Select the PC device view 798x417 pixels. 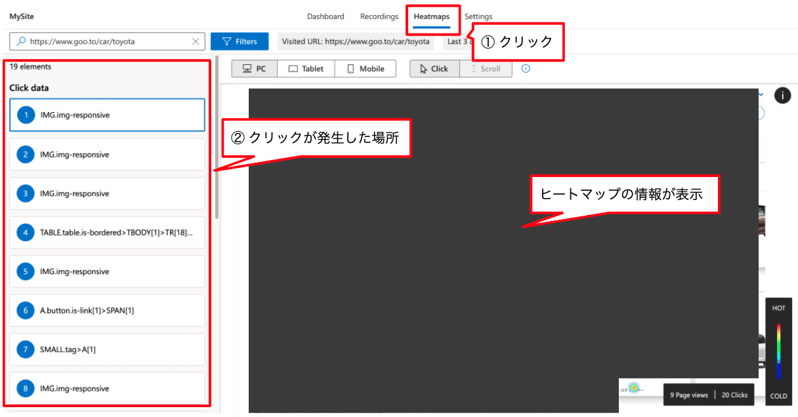pyautogui.click(x=254, y=69)
